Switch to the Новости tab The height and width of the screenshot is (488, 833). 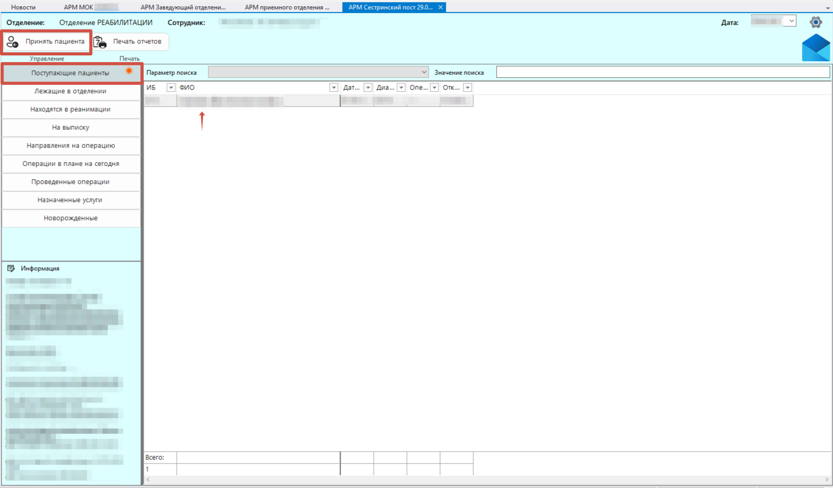click(x=23, y=7)
